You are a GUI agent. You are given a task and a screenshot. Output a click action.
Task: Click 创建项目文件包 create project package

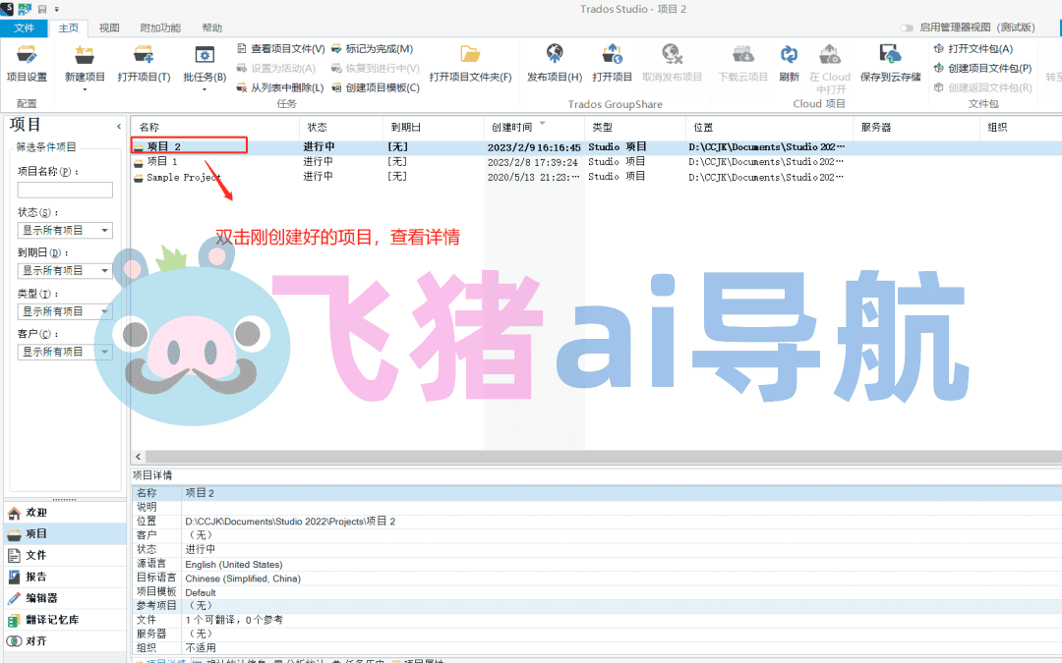tap(982, 68)
